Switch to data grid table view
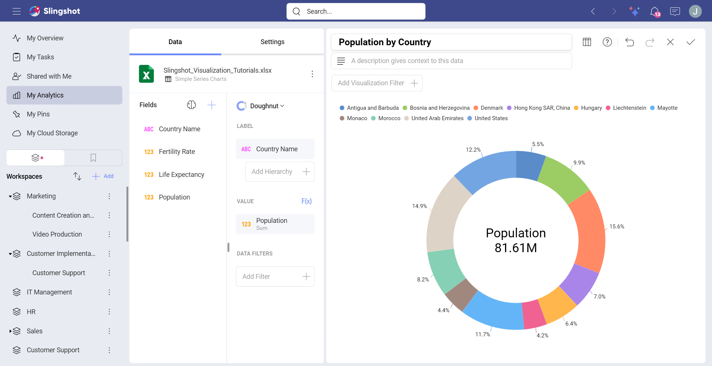Screen dimensions: 712x366 pos(587,42)
